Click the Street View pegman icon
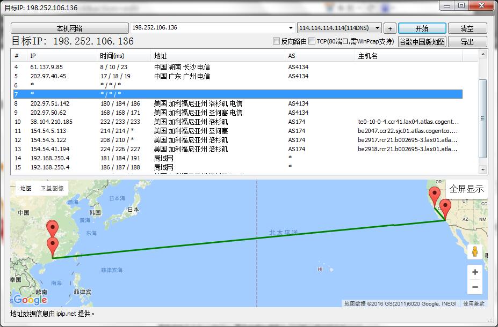The image size is (498, 327). 474,251
